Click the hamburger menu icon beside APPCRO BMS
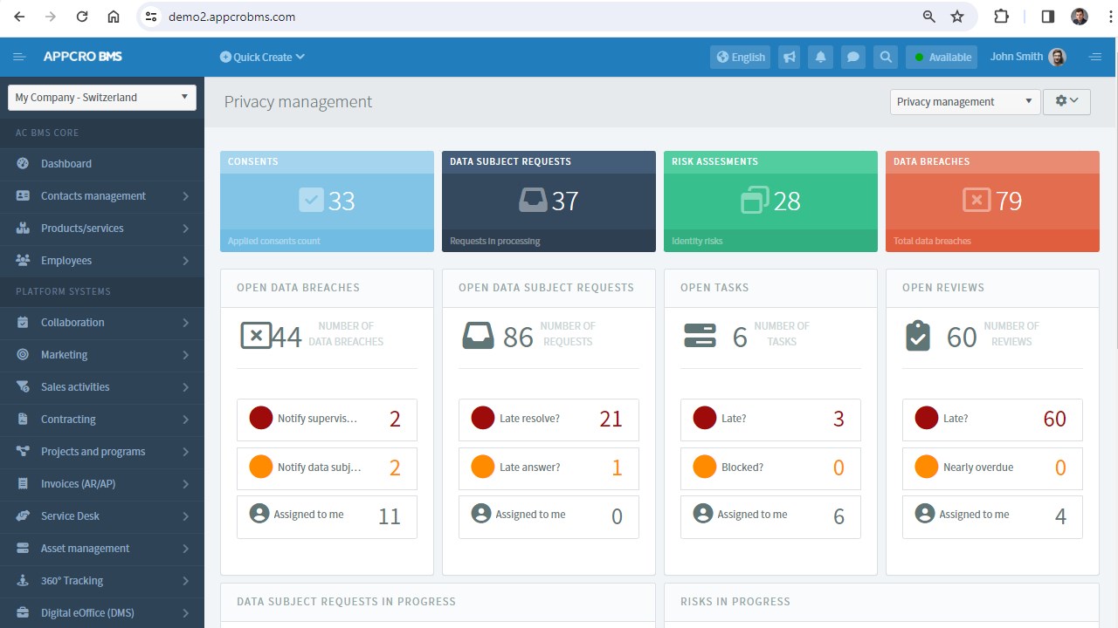This screenshot has height=628, width=1118. click(19, 57)
